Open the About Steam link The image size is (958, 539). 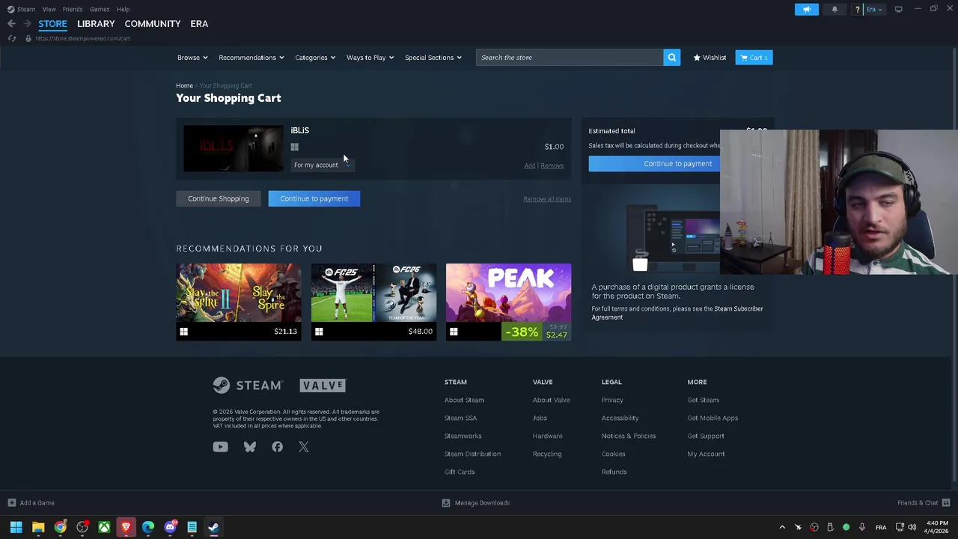point(464,400)
